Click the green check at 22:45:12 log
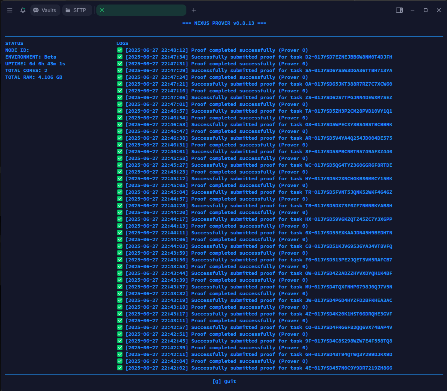447x391 pixels. point(120,178)
